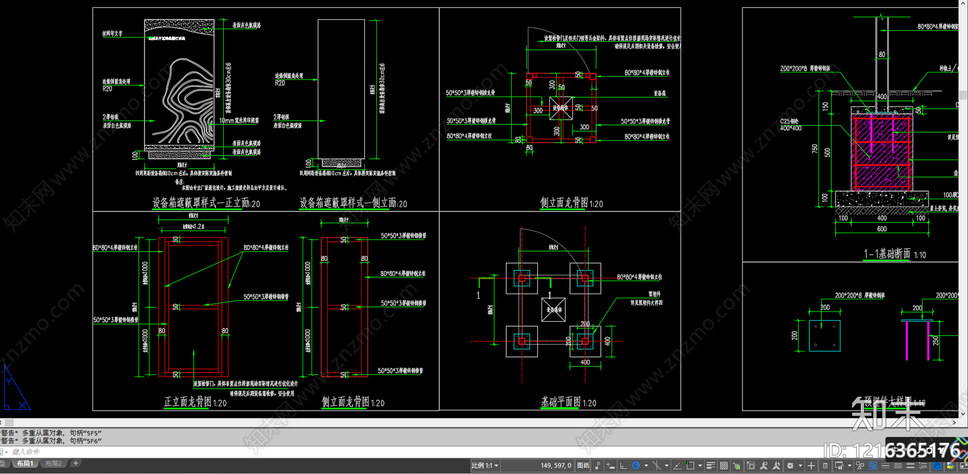
Task: Expand the polar tracking angle dropdown arrow
Action: pyautogui.click(x=646, y=466)
